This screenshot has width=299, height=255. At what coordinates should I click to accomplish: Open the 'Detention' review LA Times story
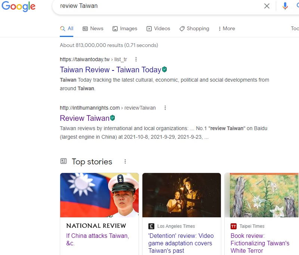[181, 243]
